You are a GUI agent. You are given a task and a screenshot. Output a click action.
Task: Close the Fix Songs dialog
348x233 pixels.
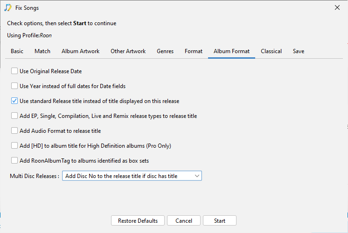pyautogui.click(x=337, y=7)
